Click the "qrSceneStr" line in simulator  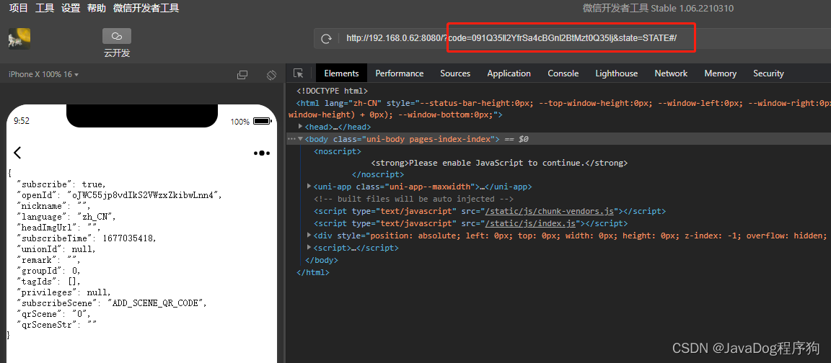click(x=57, y=325)
